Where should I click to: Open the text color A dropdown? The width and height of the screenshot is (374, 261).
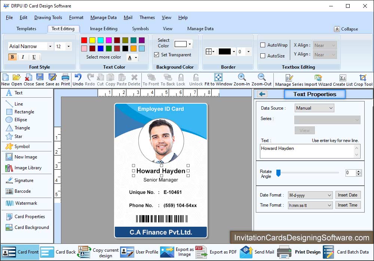coord(136,58)
